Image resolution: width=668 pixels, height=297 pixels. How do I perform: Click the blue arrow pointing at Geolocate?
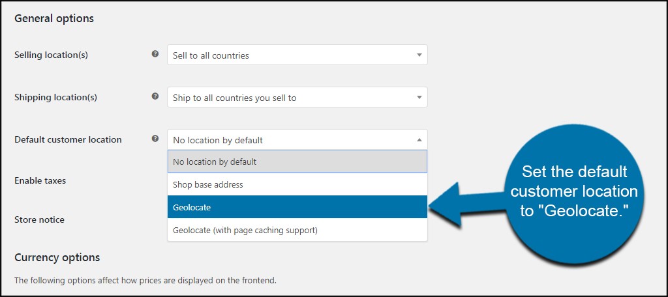point(466,205)
